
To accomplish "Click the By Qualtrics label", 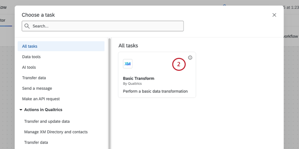I will [133, 84].
